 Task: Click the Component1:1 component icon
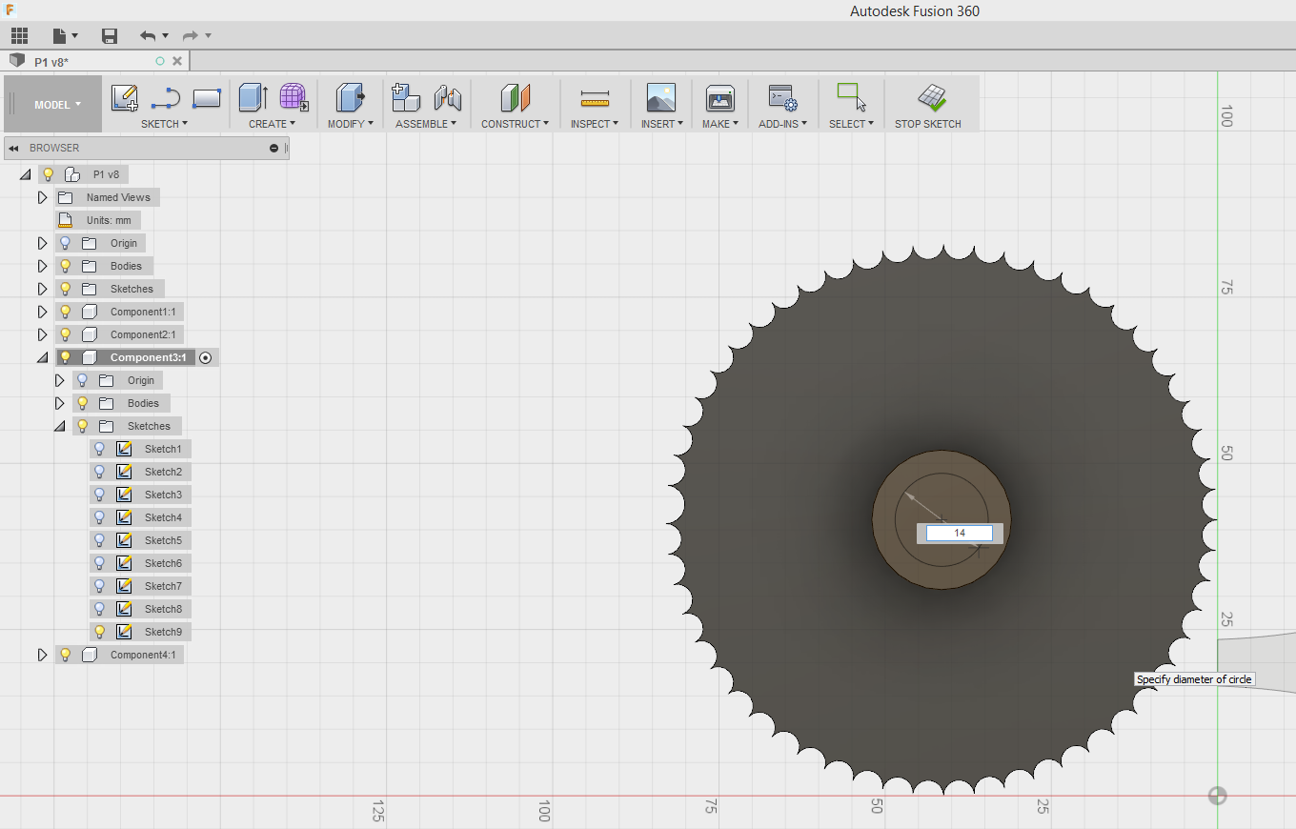tap(90, 312)
